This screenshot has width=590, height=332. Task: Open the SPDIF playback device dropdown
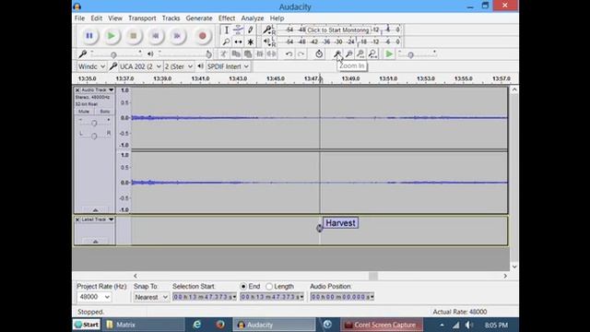pyautogui.click(x=228, y=66)
